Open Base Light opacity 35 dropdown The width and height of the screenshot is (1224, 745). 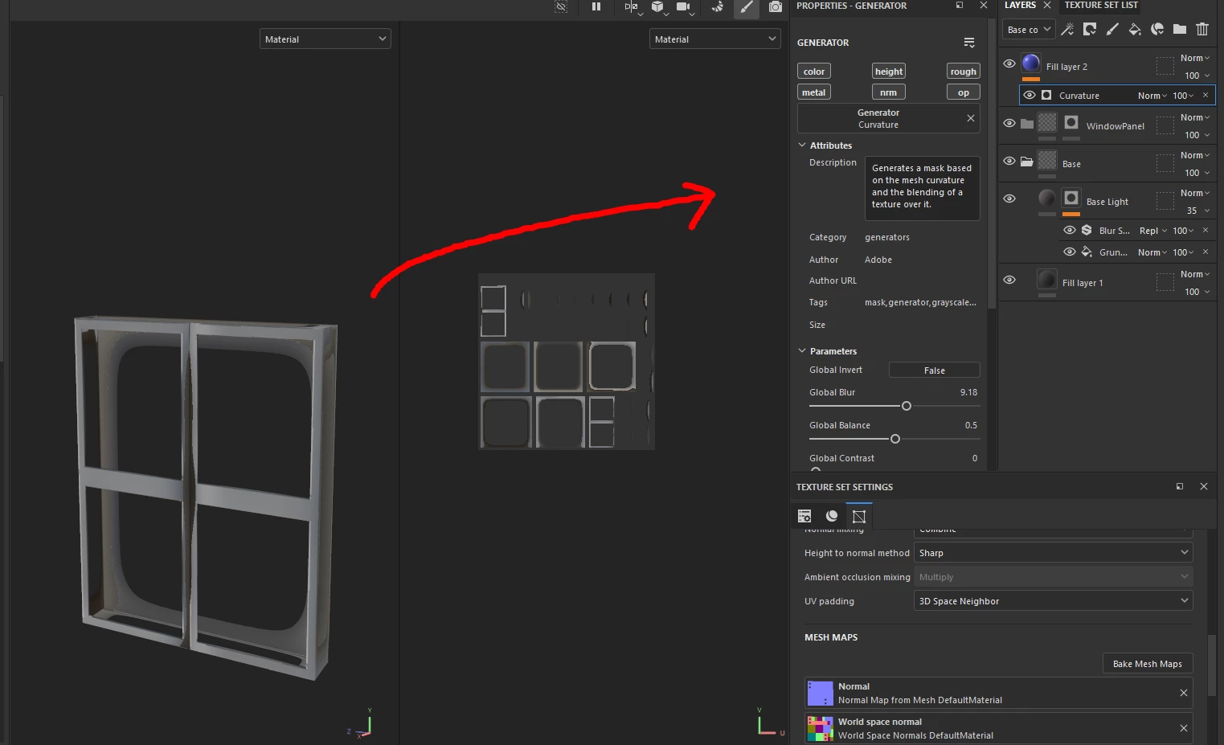(1197, 211)
